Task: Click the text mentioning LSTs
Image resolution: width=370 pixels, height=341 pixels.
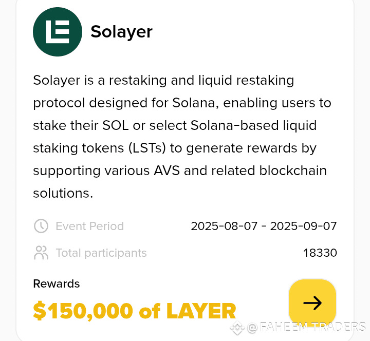Action: pos(147,148)
